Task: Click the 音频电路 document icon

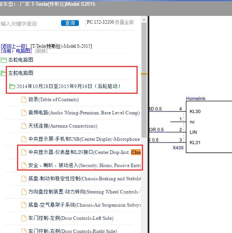Action: tap(24, 113)
